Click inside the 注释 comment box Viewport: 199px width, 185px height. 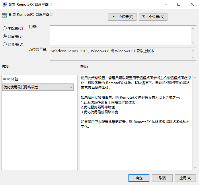pos(120,35)
